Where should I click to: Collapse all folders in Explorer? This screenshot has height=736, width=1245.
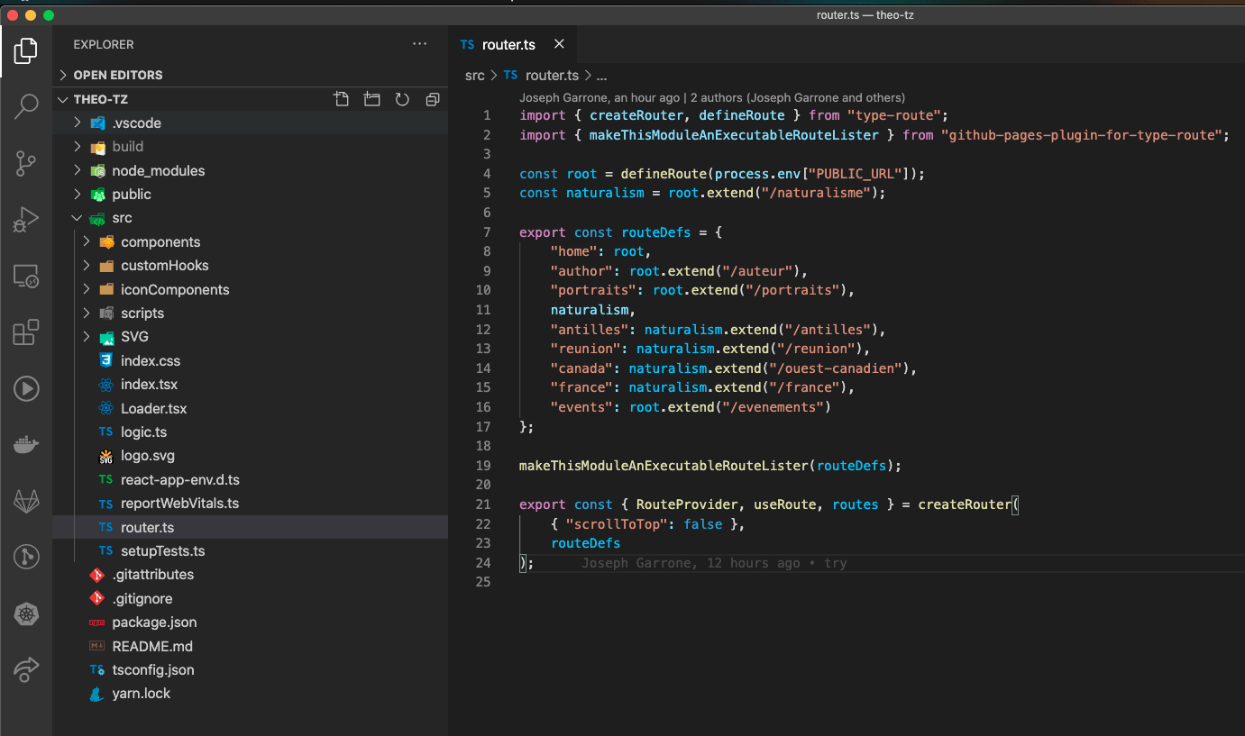click(433, 99)
